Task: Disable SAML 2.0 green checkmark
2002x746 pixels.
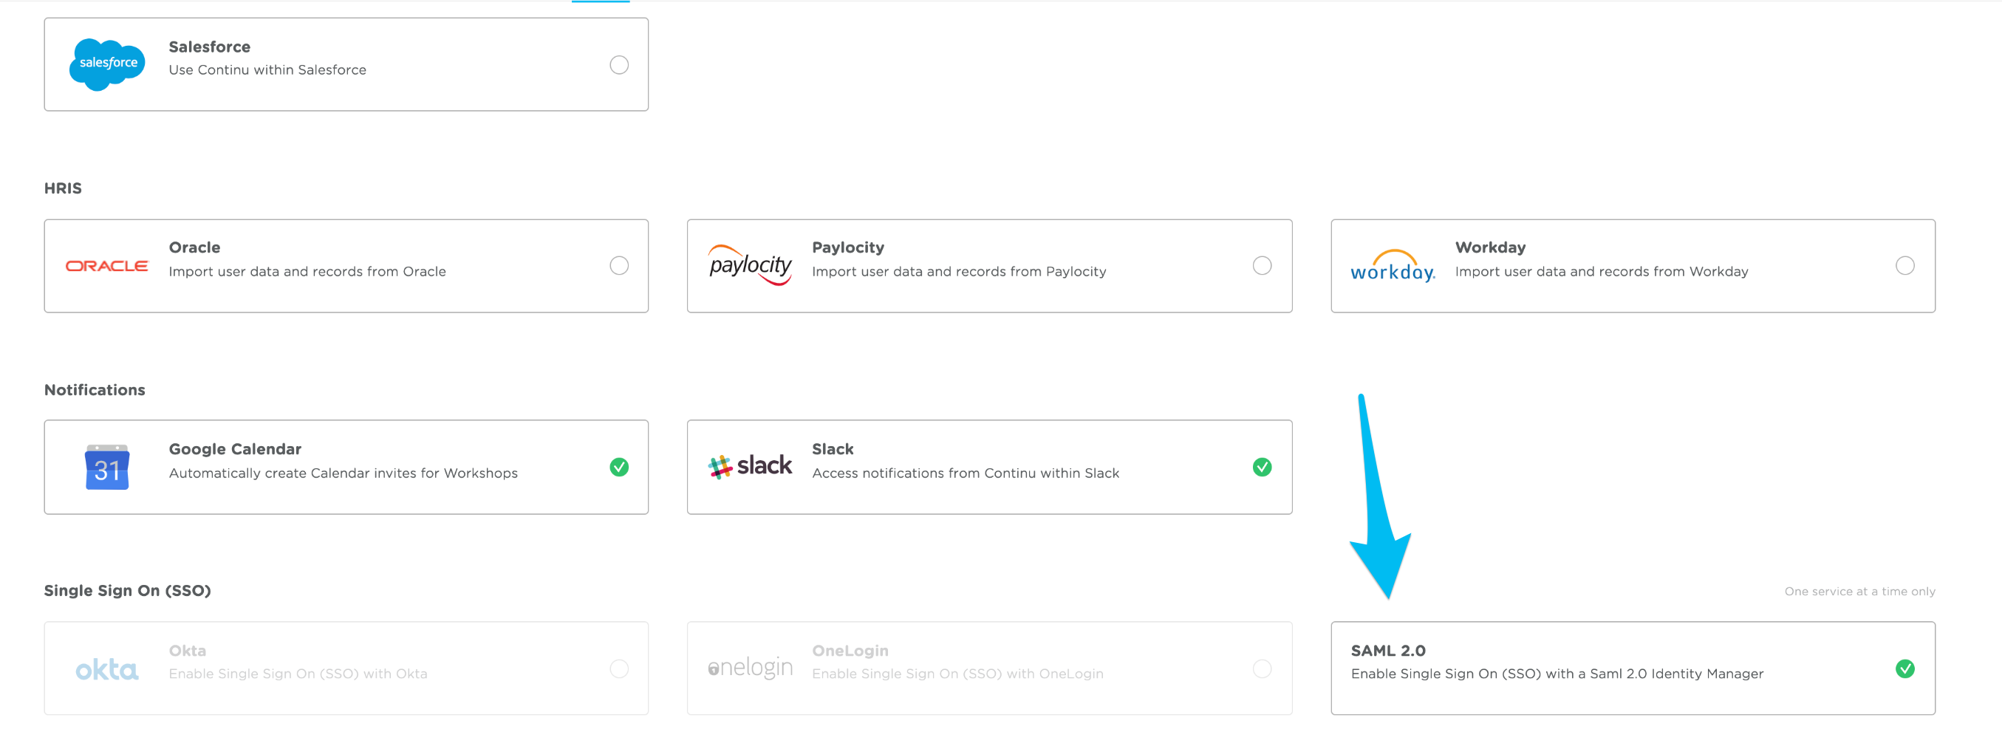Action: pos(1904,668)
